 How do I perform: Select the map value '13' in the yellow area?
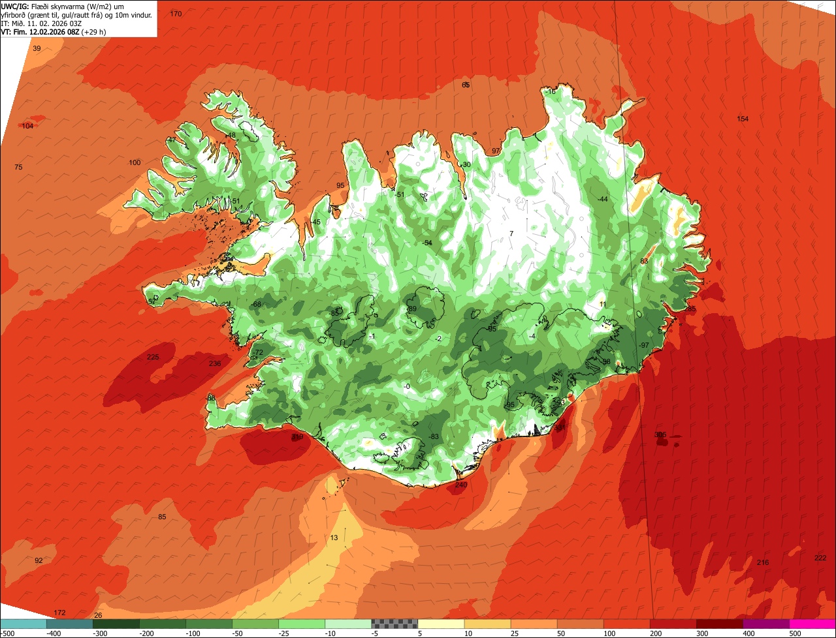tap(334, 538)
